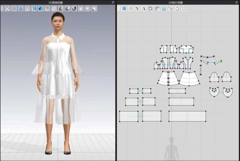Screen dimensions: 240x161
Task: Select blue checkered garment texture icon in 3D toolbar
Action: (x=34, y=9)
